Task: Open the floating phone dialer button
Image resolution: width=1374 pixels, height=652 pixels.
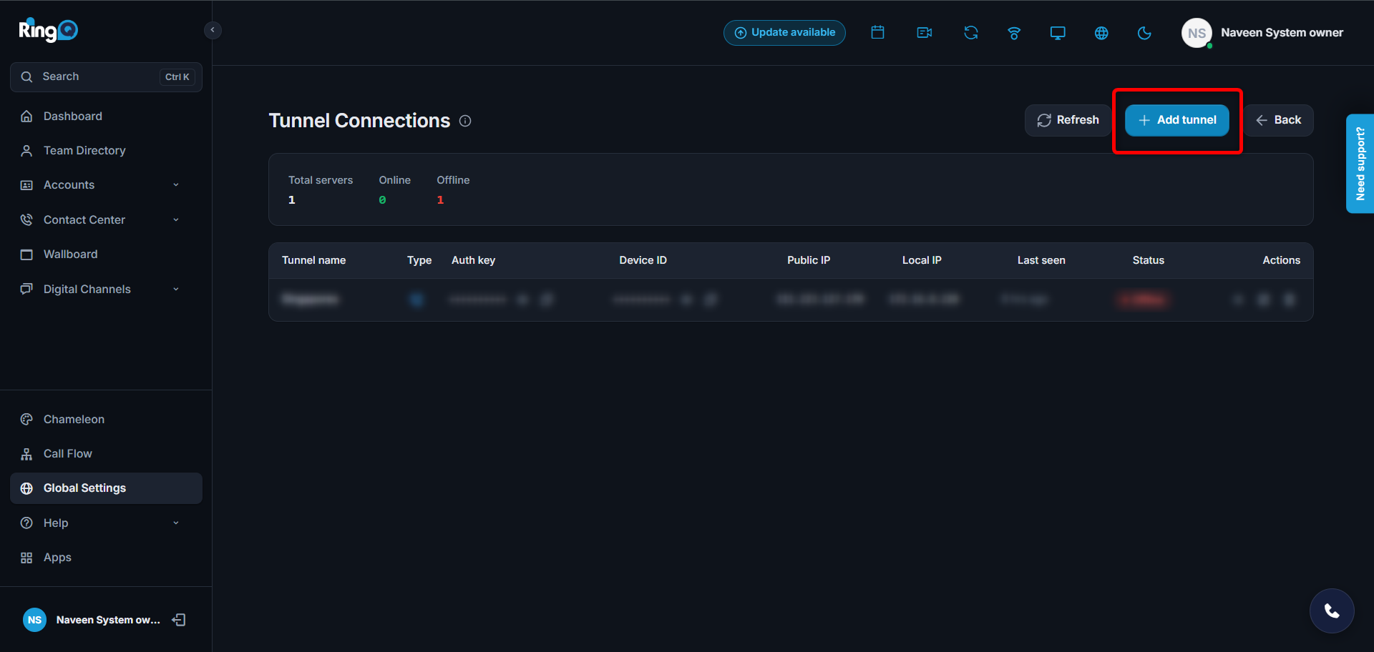Action: tap(1332, 611)
